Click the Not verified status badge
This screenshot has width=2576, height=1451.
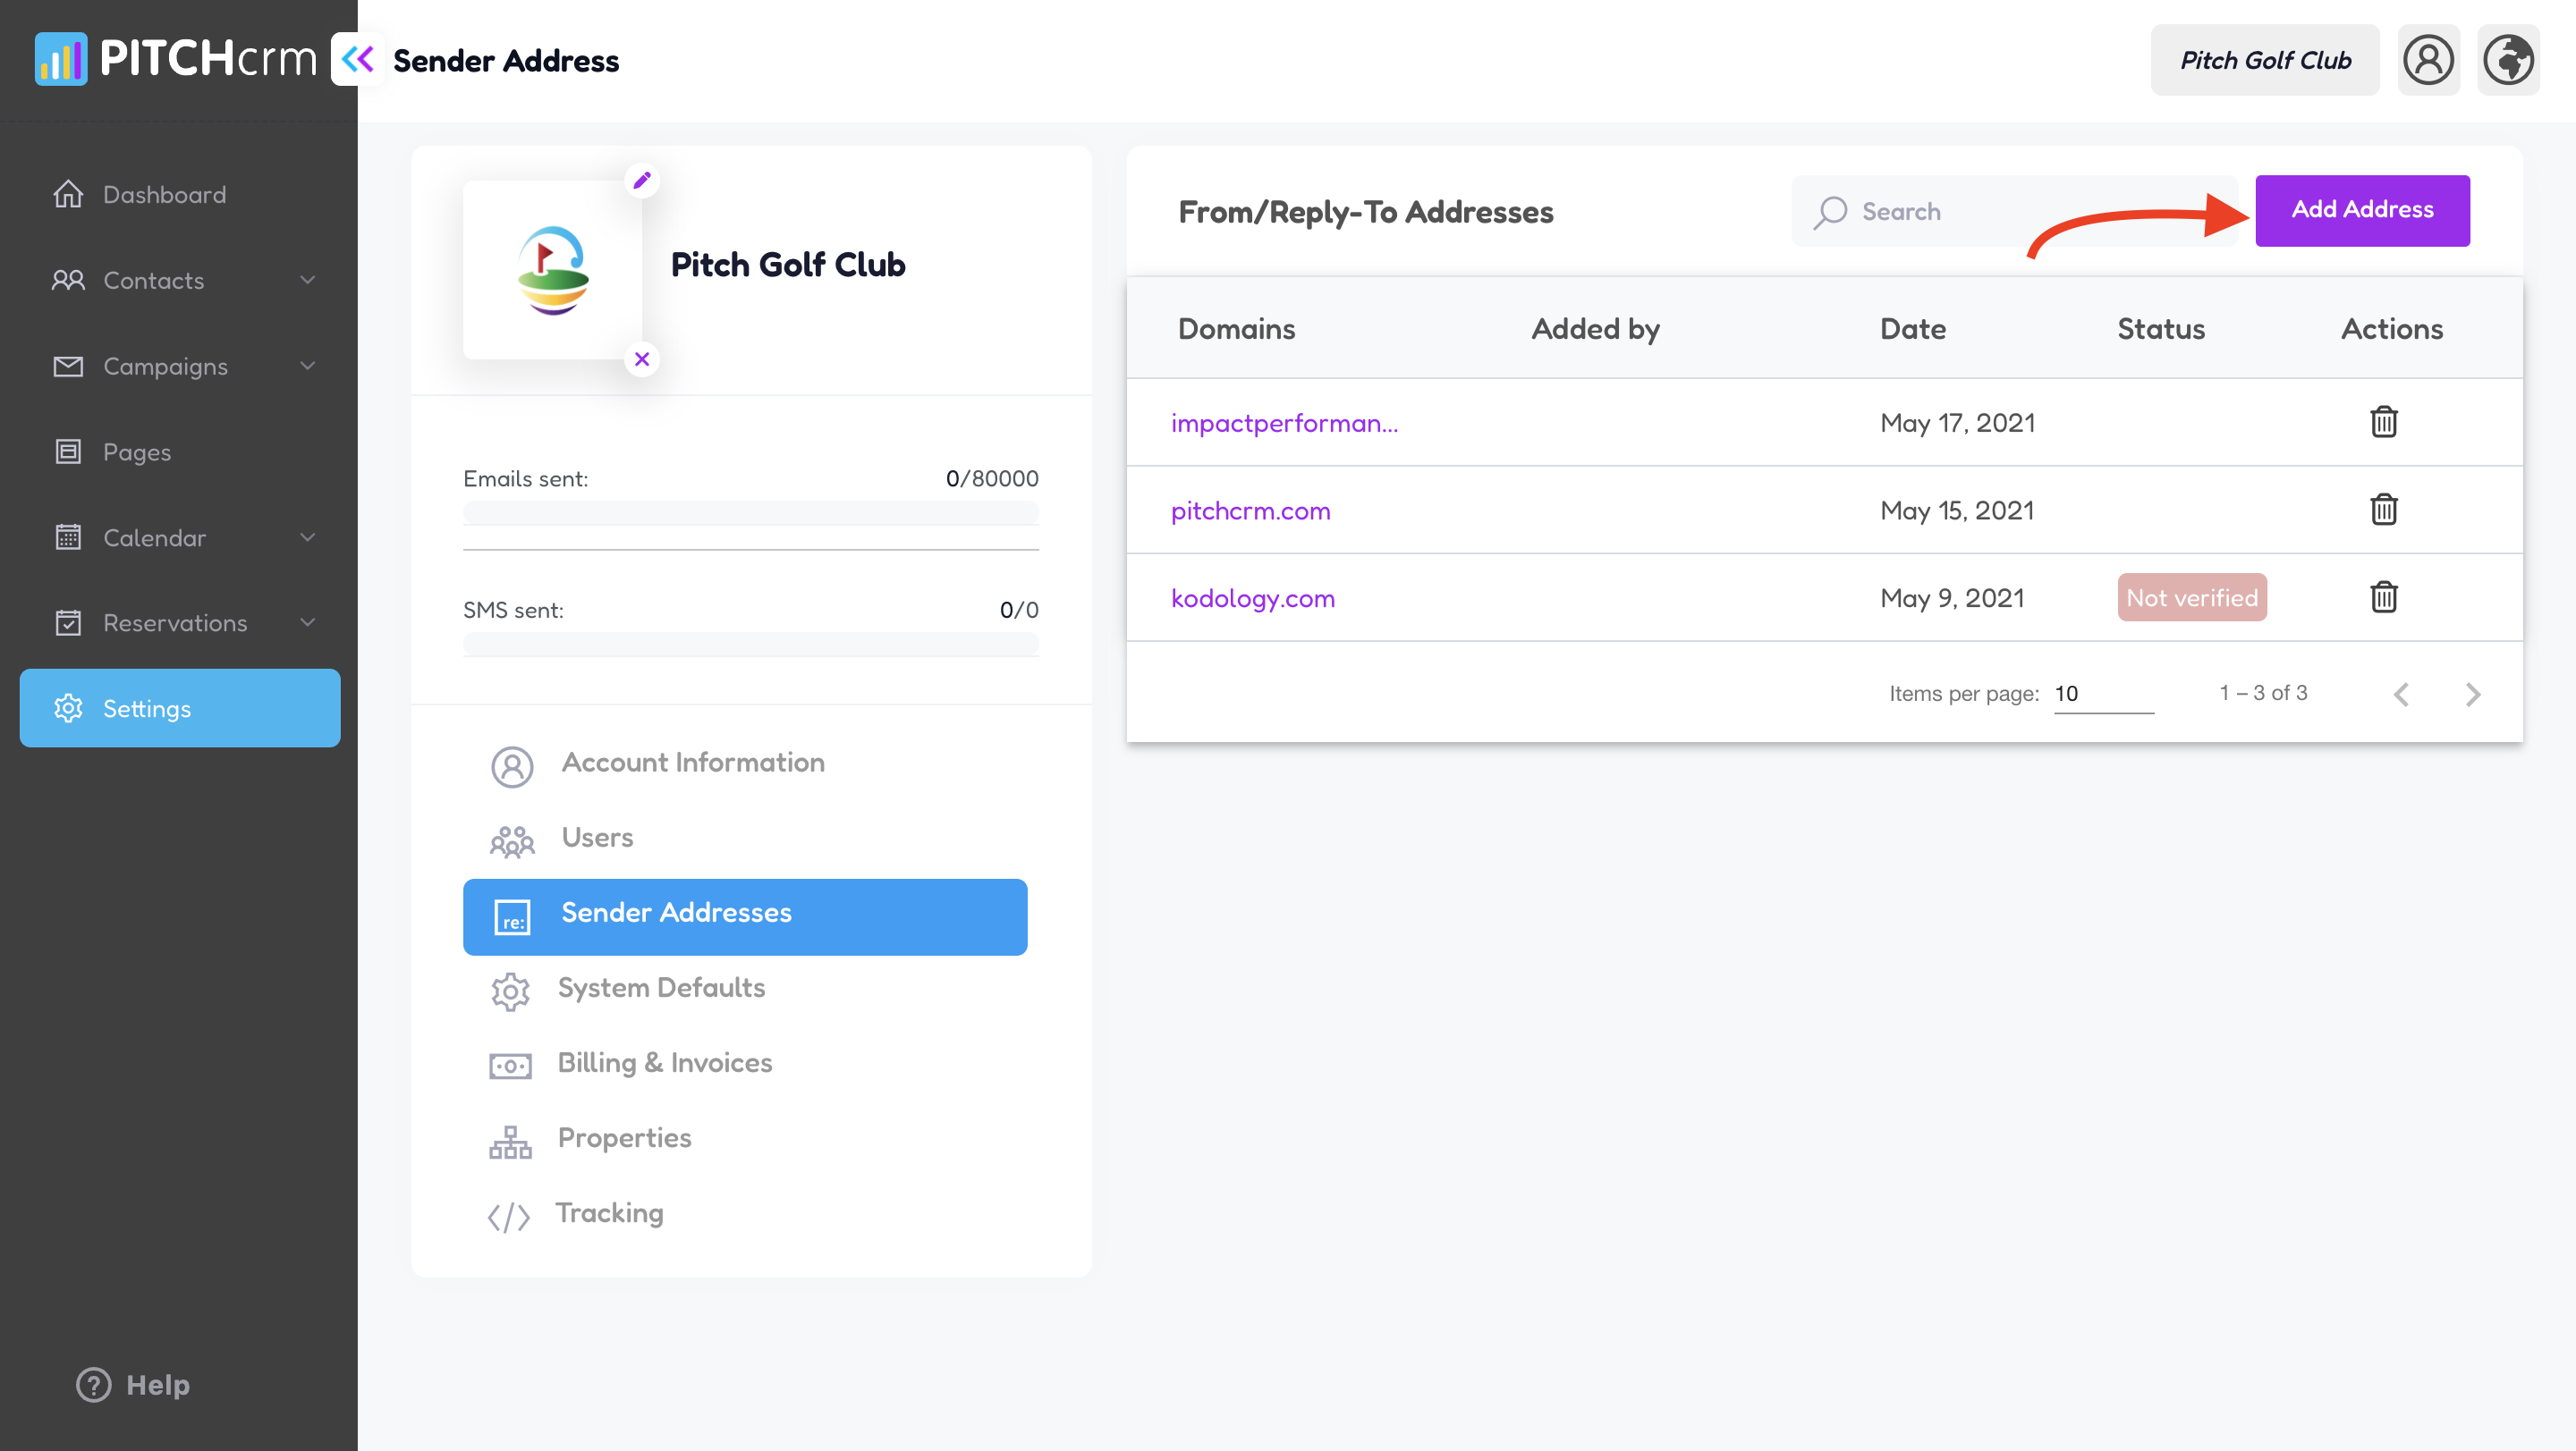[x=2192, y=597]
